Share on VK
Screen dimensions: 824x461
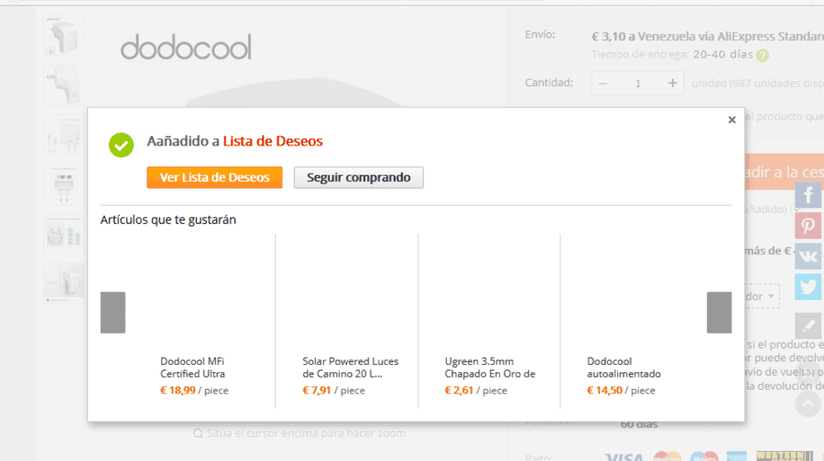click(808, 256)
